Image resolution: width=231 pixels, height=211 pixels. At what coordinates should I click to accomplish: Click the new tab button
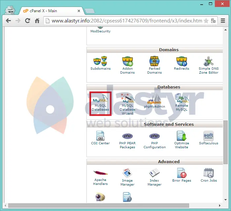point(90,11)
